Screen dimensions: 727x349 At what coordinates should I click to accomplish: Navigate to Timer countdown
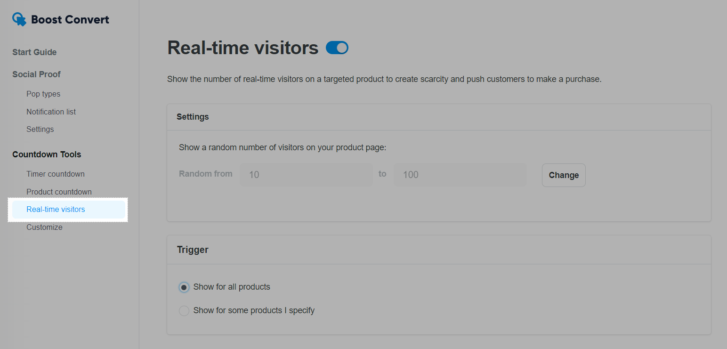coord(56,174)
